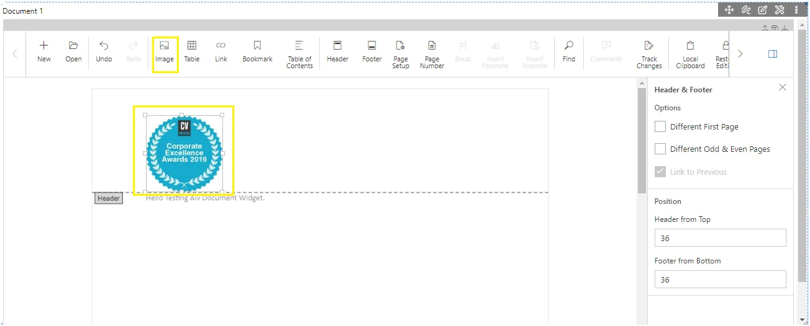The height and width of the screenshot is (326, 810).
Task: Insert an Image via toolbar
Action: (x=165, y=52)
